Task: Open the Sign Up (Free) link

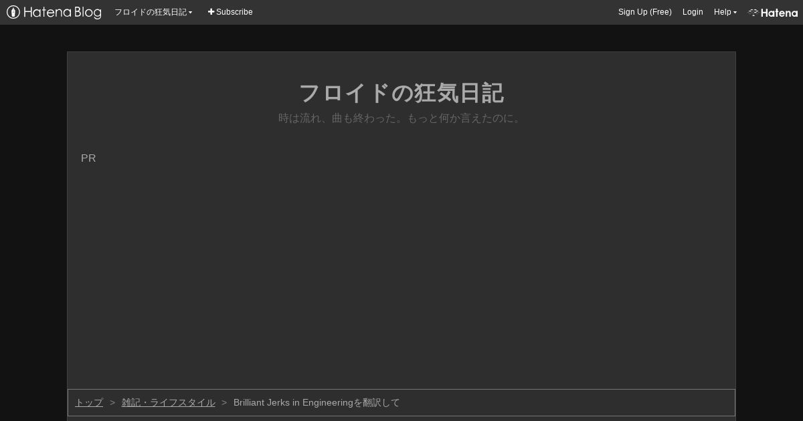Action: coord(644,12)
